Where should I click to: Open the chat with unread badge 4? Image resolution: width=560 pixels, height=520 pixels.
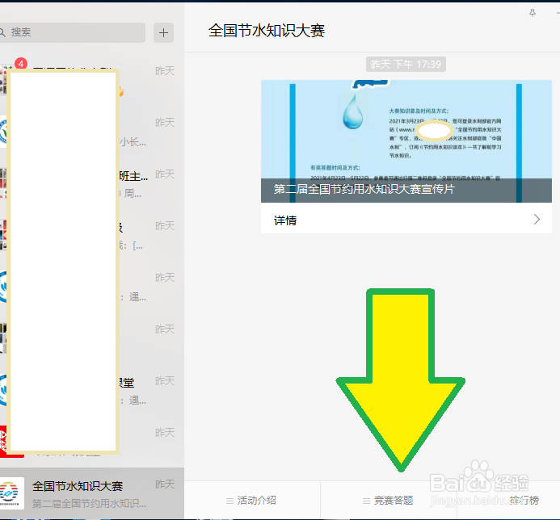pyautogui.click(x=92, y=80)
